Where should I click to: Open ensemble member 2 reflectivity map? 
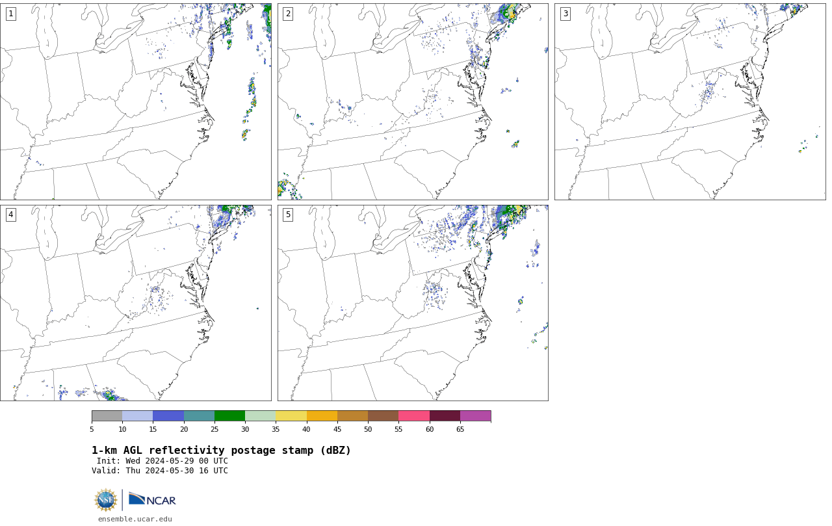point(413,101)
